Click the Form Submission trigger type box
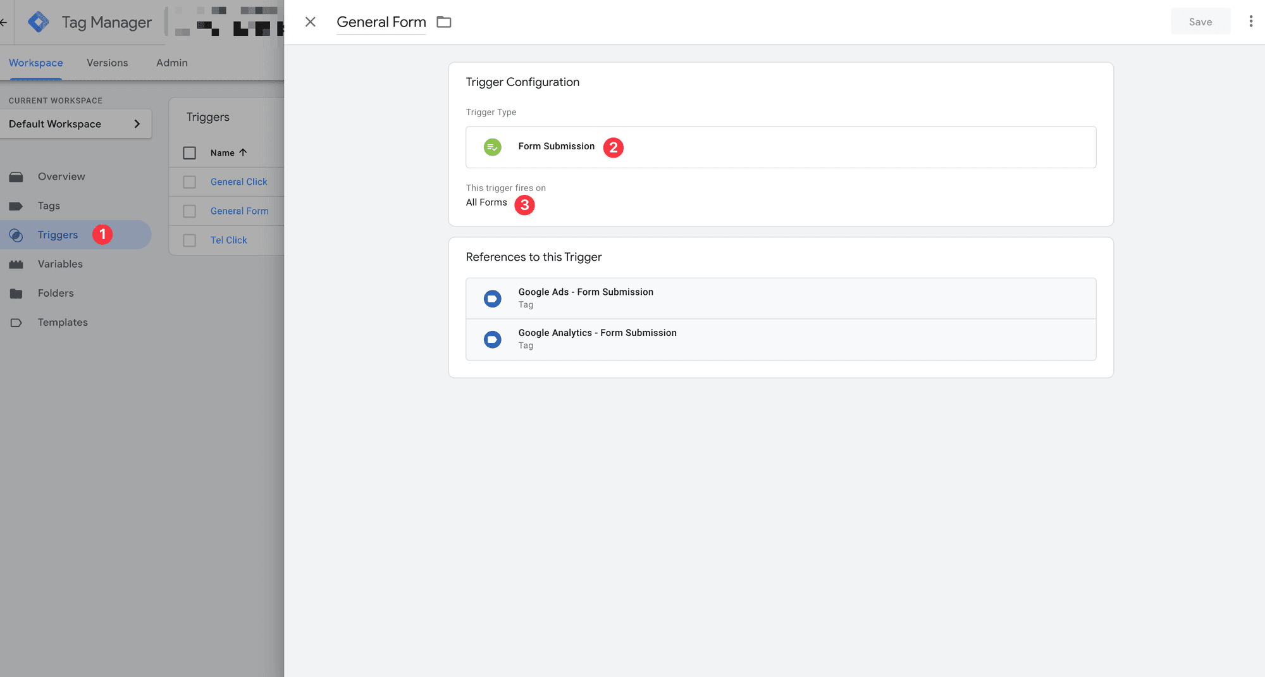Image resolution: width=1265 pixels, height=677 pixels. (x=781, y=147)
